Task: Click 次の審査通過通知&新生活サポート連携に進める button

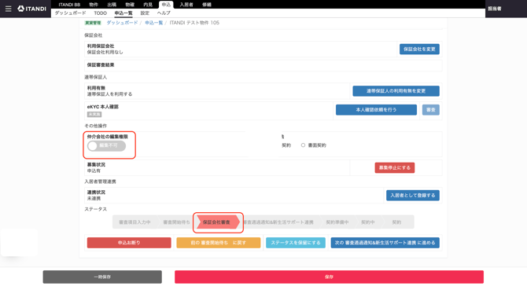Action: click(385, 243)
